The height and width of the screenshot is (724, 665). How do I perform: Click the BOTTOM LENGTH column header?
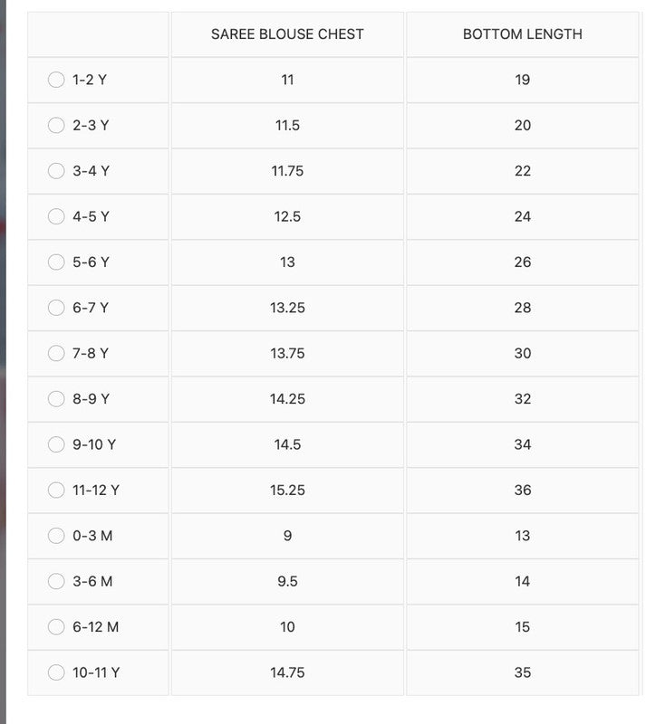click(x=523, y=34)
